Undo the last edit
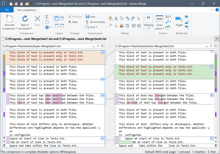Screen dimensions: 220x154 coord(128,18)
